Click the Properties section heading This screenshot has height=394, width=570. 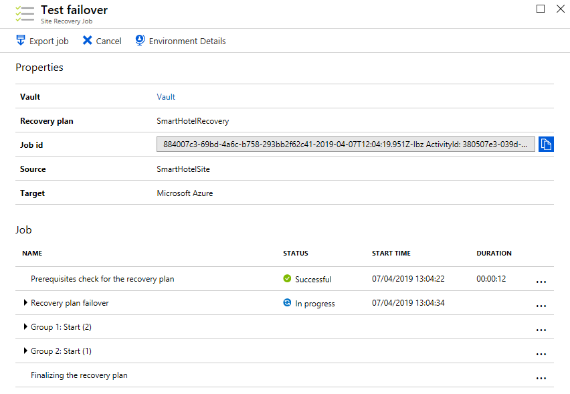point(39,68)
